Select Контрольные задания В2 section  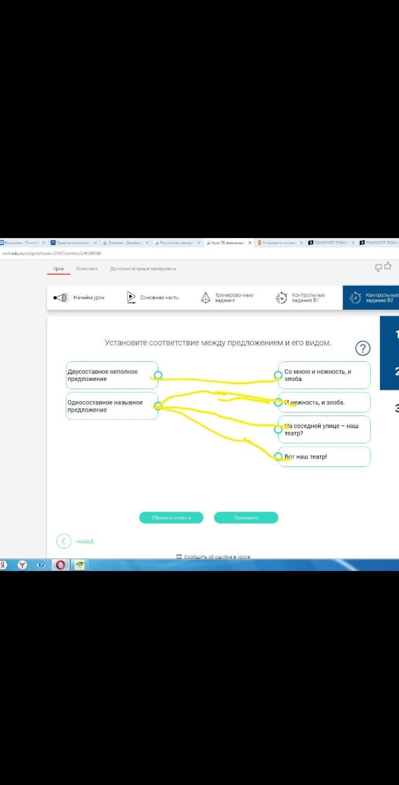pos(371,298)
